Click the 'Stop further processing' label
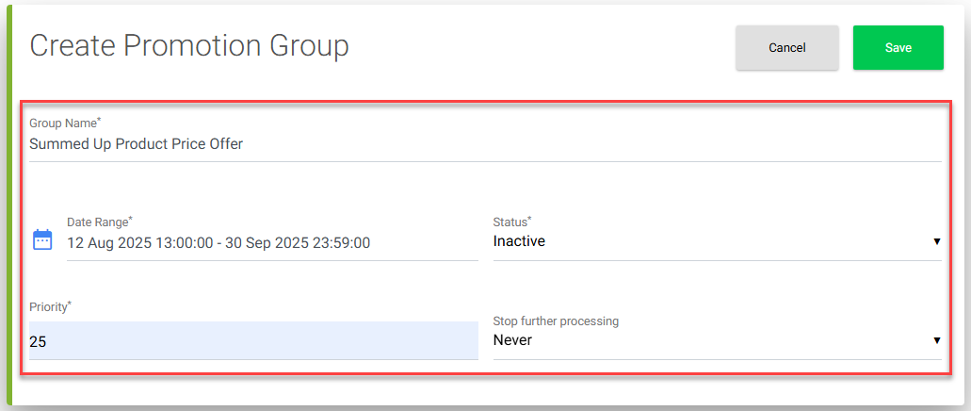Screen dimensions: 971x411 556,321
